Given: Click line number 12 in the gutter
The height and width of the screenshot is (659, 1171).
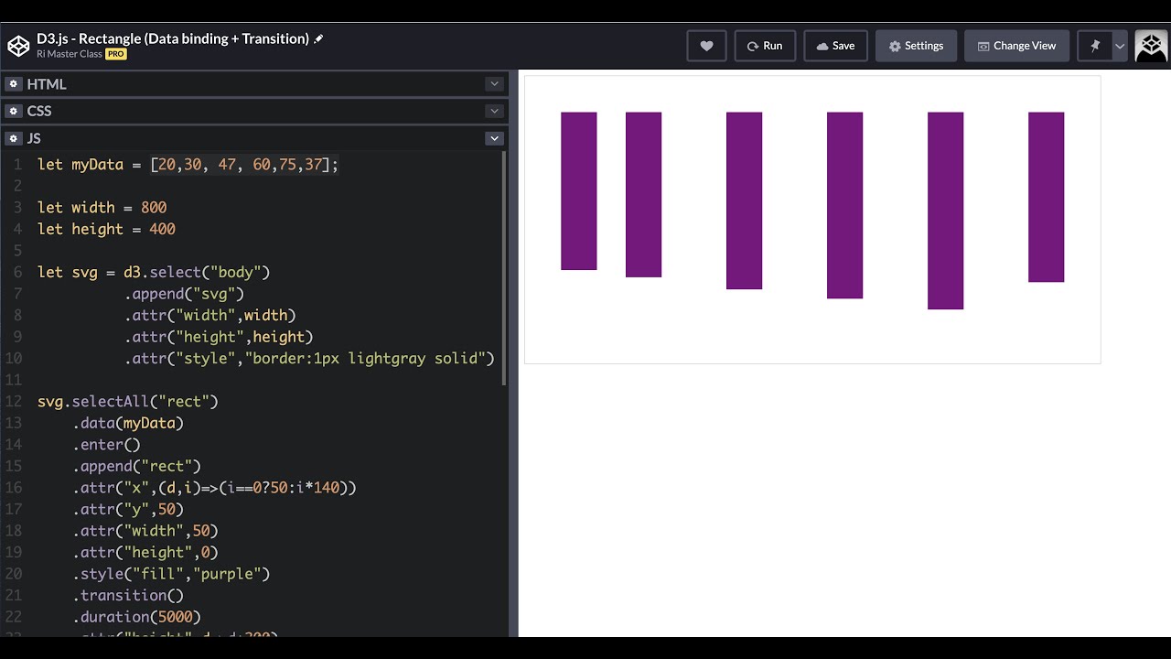Looking at the screenshot, I should click(14, 401).
